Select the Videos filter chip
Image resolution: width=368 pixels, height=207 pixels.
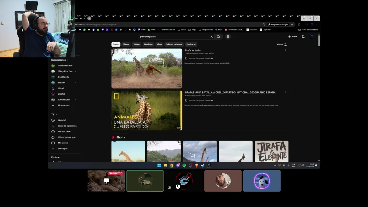(x=137, y=44)
